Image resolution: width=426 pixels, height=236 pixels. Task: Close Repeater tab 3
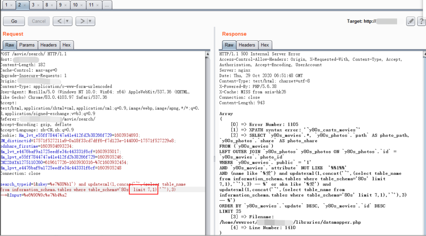[x=38, y=5]
